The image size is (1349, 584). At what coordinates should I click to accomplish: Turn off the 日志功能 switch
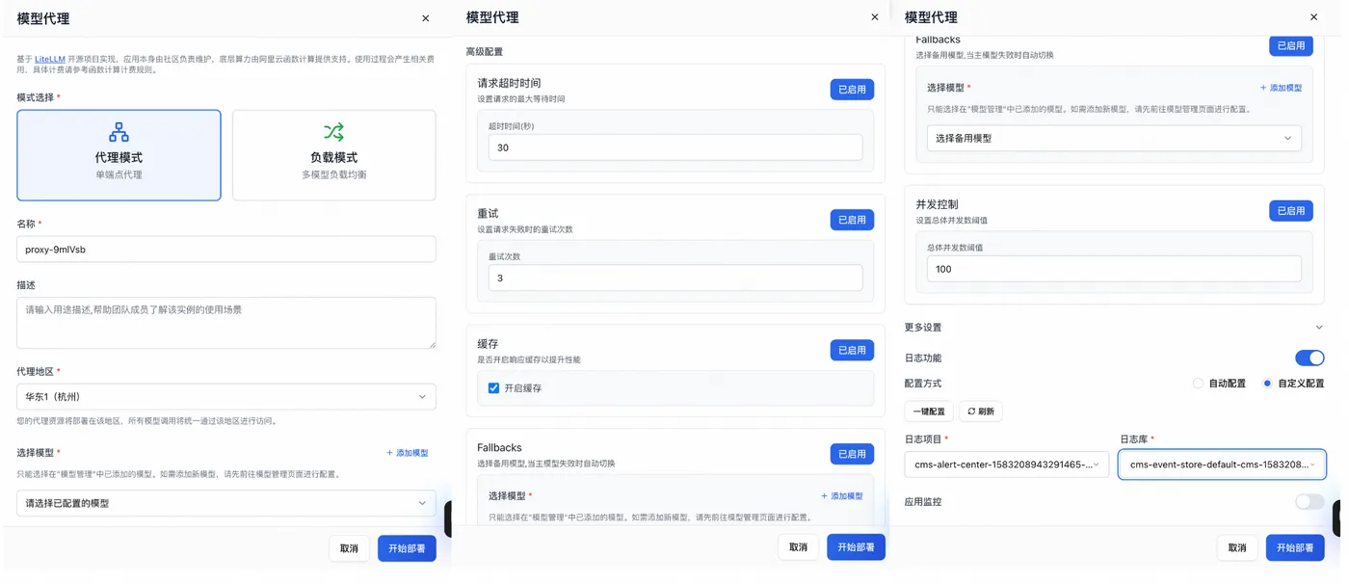coord(1309,358)
